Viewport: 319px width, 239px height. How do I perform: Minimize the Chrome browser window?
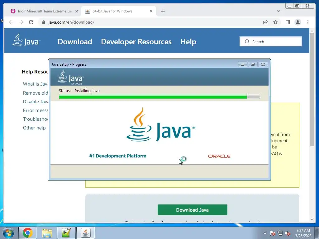pyautogui.click(x=289, y=6)
